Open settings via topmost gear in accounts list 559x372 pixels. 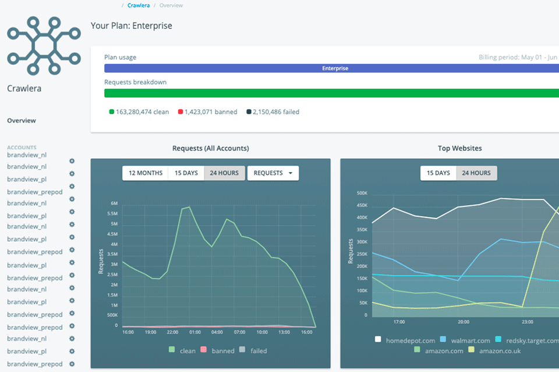pos(72,161)
